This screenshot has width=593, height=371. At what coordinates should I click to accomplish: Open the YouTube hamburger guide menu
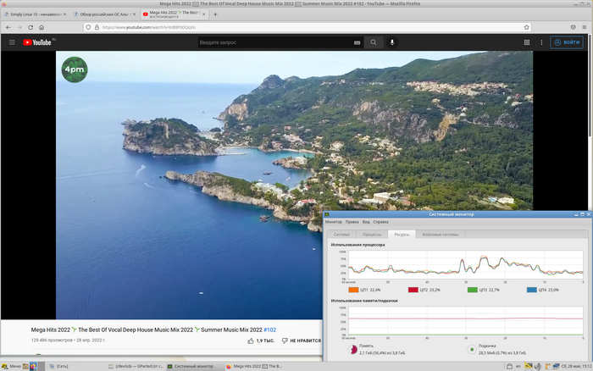pos(12,42)
